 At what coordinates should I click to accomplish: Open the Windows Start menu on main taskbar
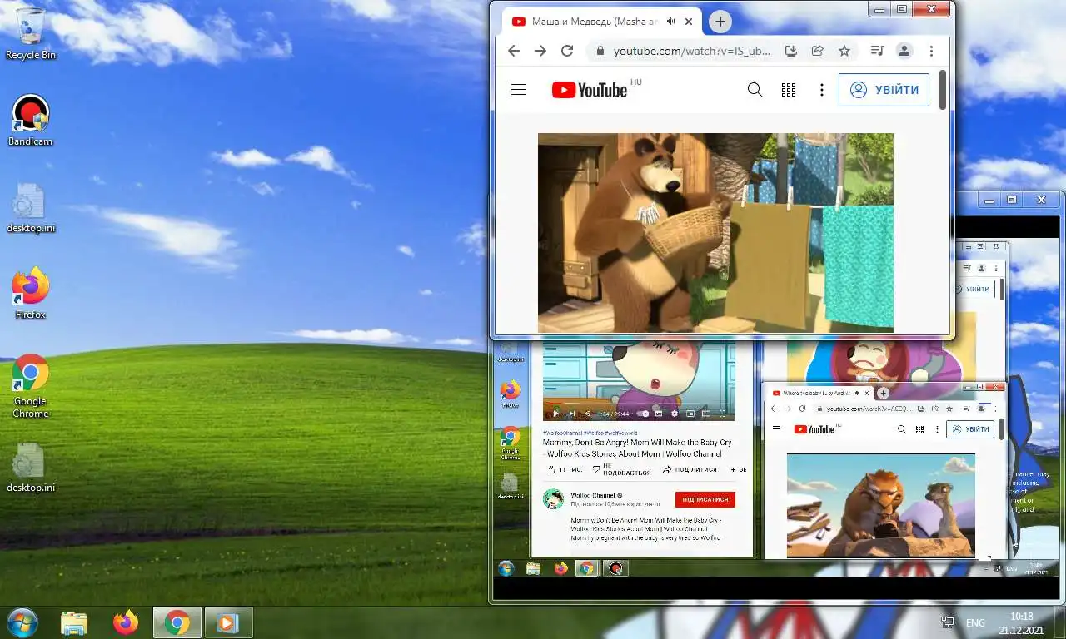(22, 622)
